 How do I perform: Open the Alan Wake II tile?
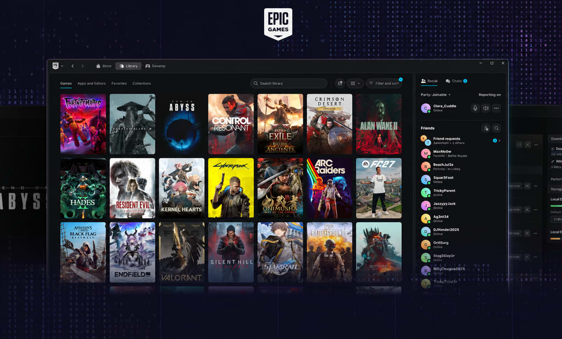[x=379, y=124]
